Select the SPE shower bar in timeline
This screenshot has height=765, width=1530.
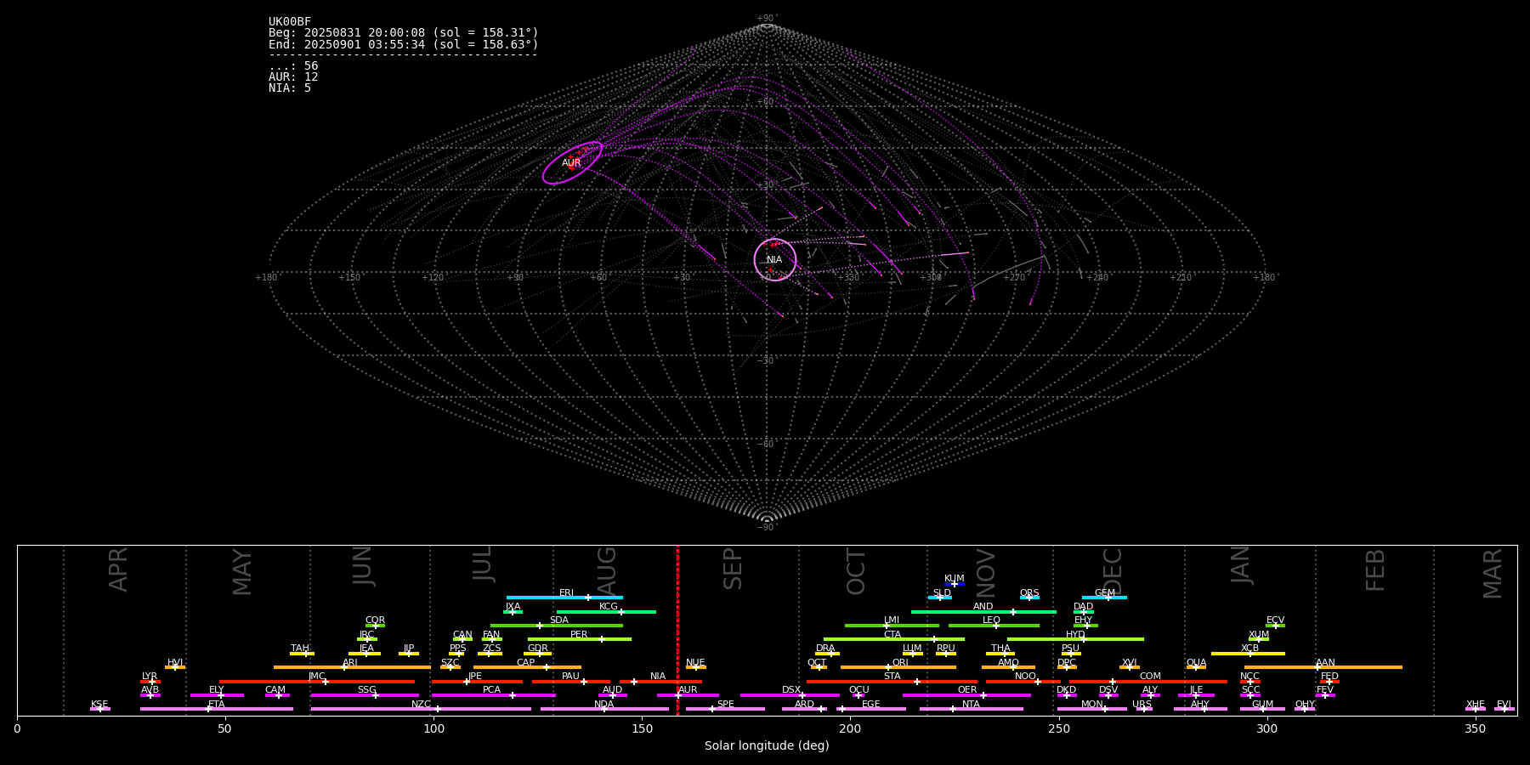[725, 709]
